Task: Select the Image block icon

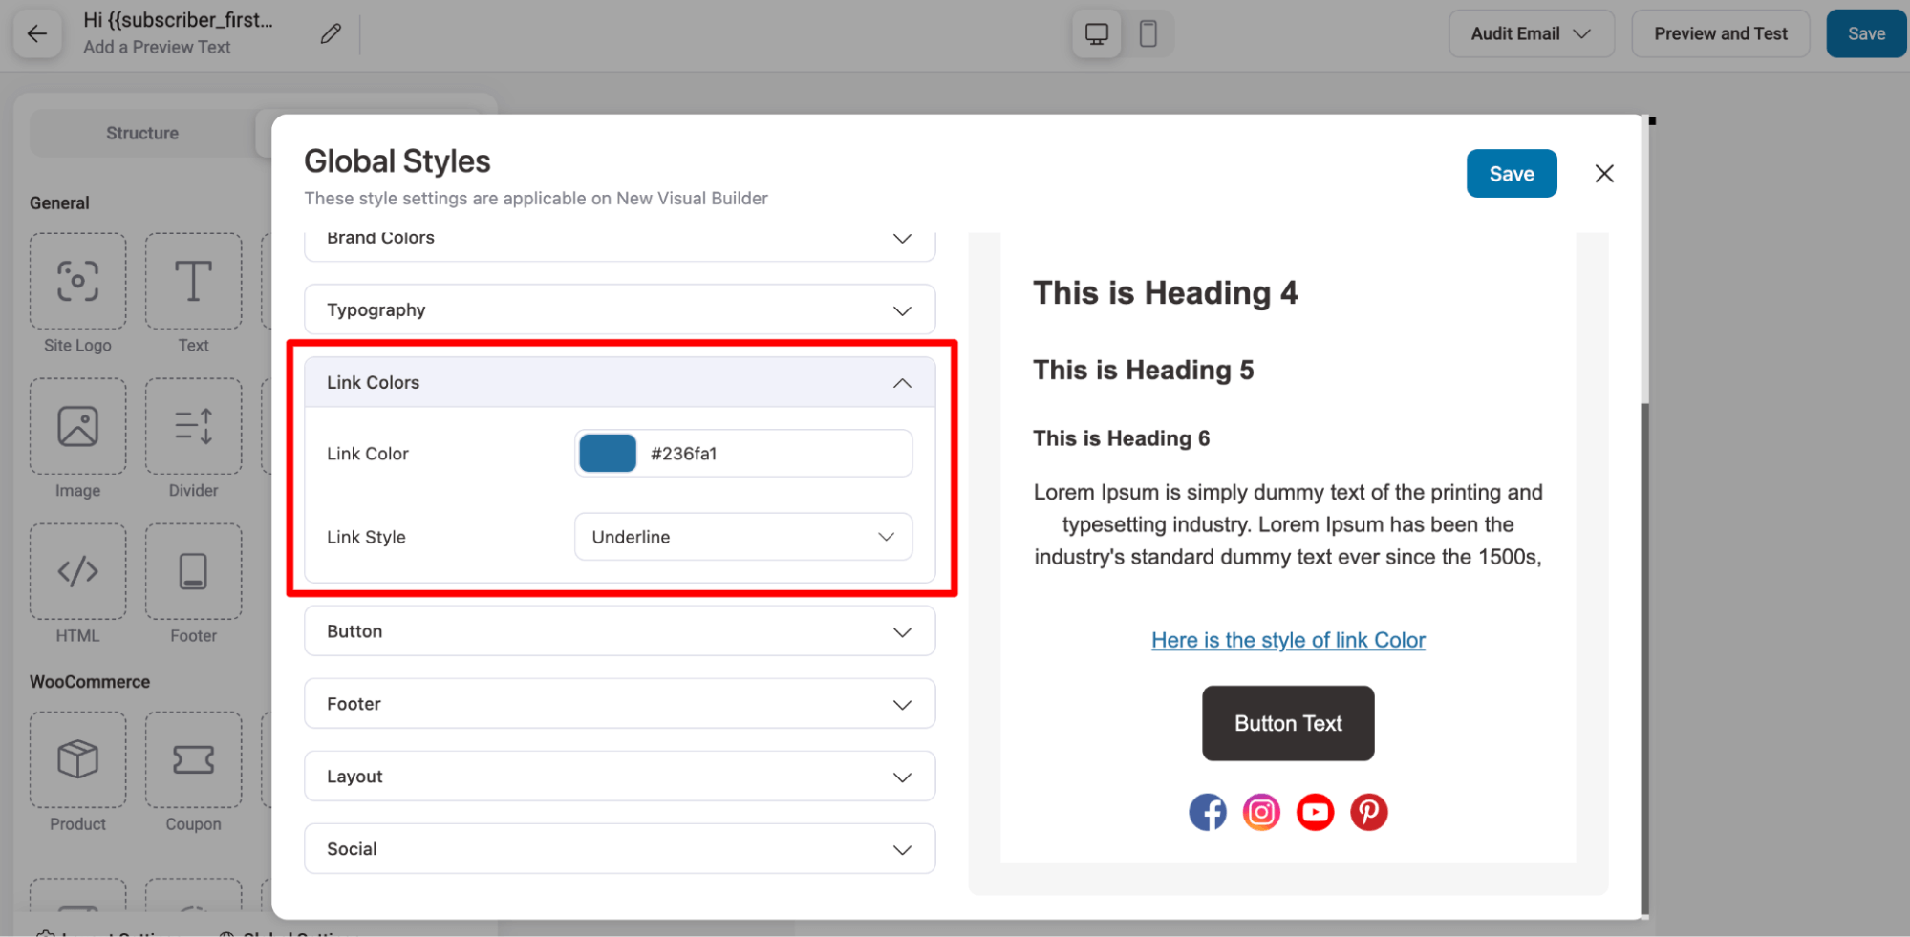Action: coord(77,427)
